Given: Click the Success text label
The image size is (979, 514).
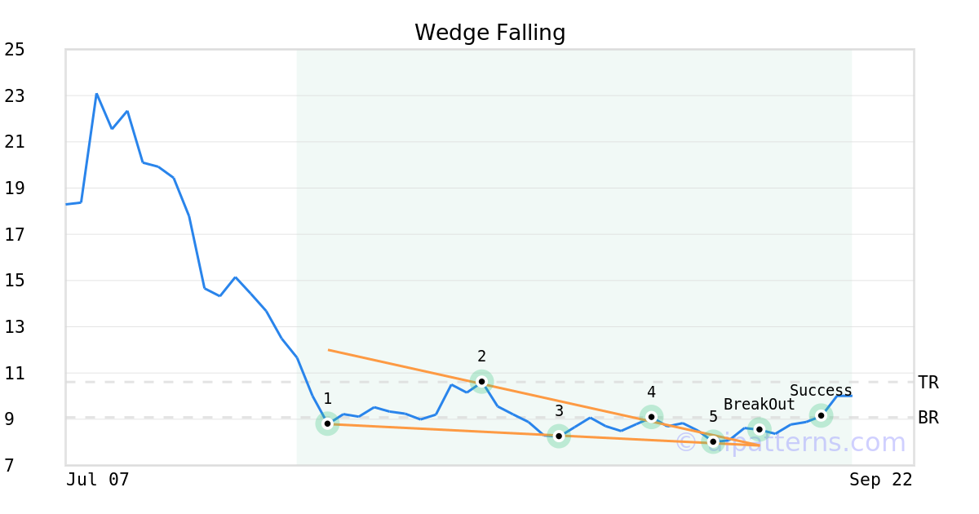Looking at the screenshot, I should click(821, 391).
